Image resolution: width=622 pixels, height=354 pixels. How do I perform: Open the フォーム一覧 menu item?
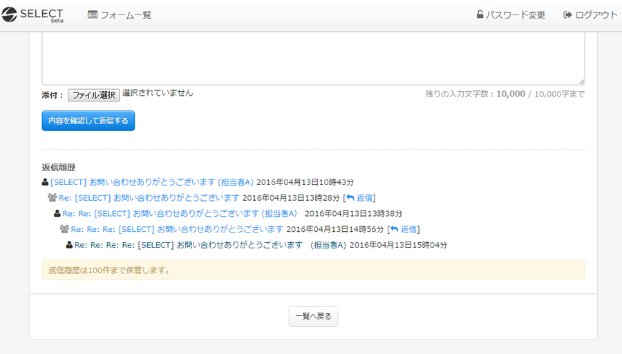125,14
